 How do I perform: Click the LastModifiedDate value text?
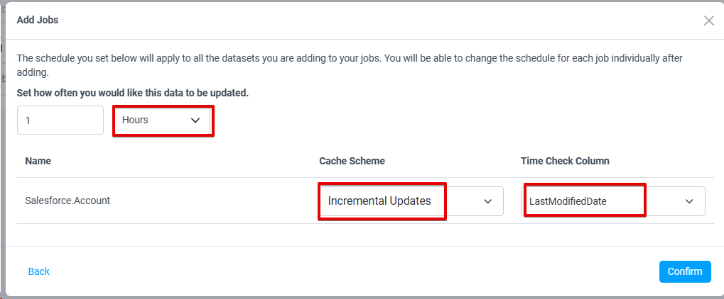coord(568,201)
